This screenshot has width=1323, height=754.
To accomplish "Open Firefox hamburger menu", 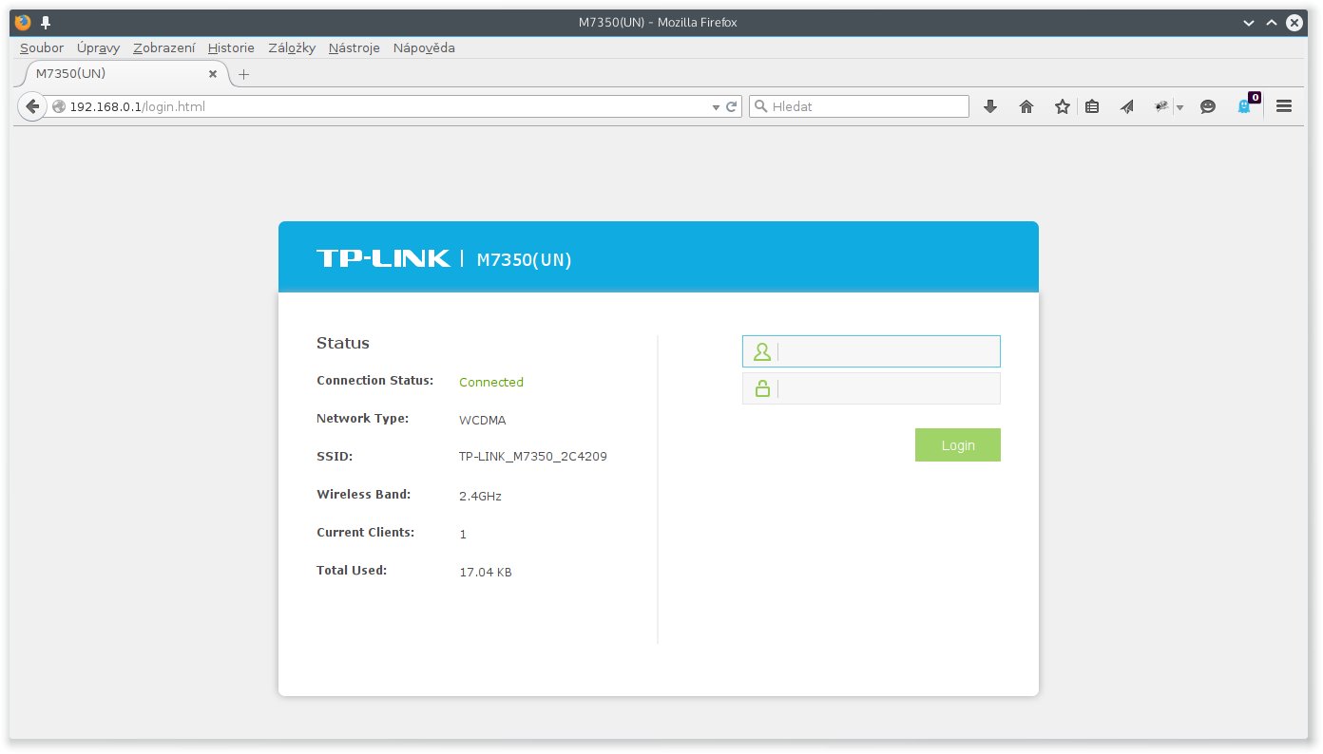I will pos(1284,106).
